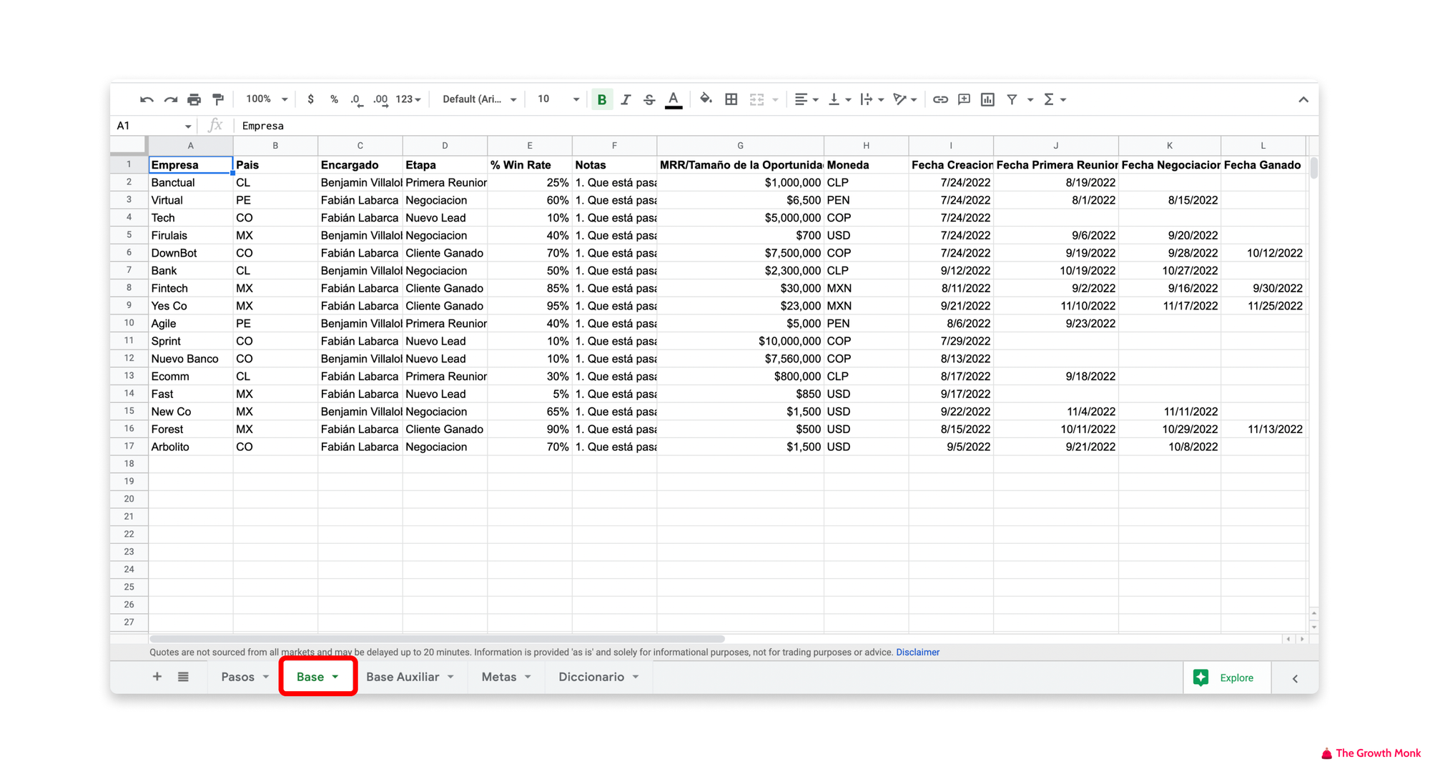This screenshot has width=1430, height=774.
Task: Select the Base Auxiliar tab
Action: point(401,678)
